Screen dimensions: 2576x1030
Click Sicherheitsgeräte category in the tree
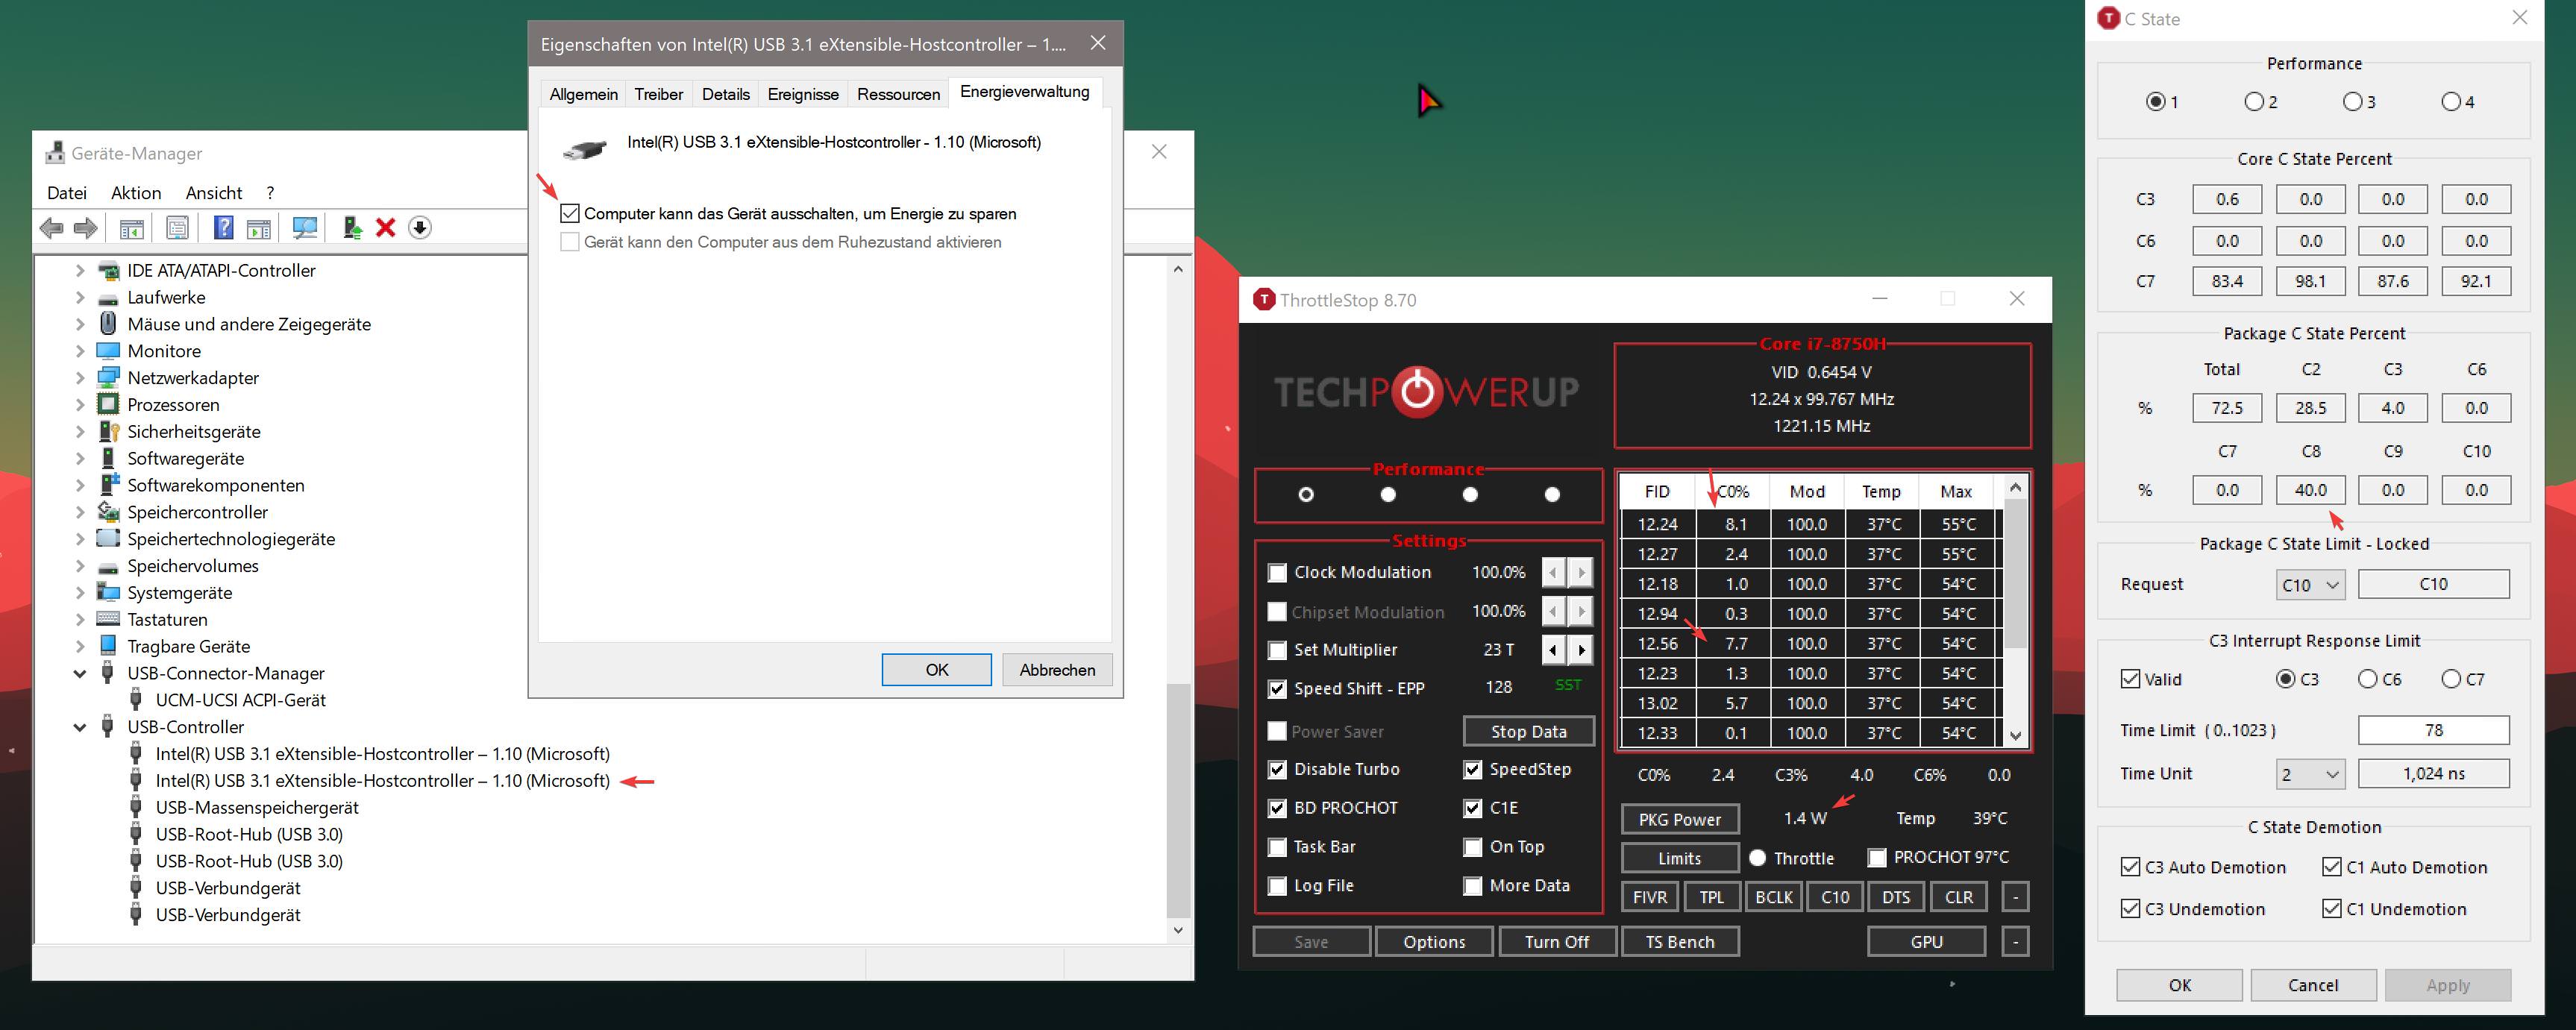coord(194,432)
